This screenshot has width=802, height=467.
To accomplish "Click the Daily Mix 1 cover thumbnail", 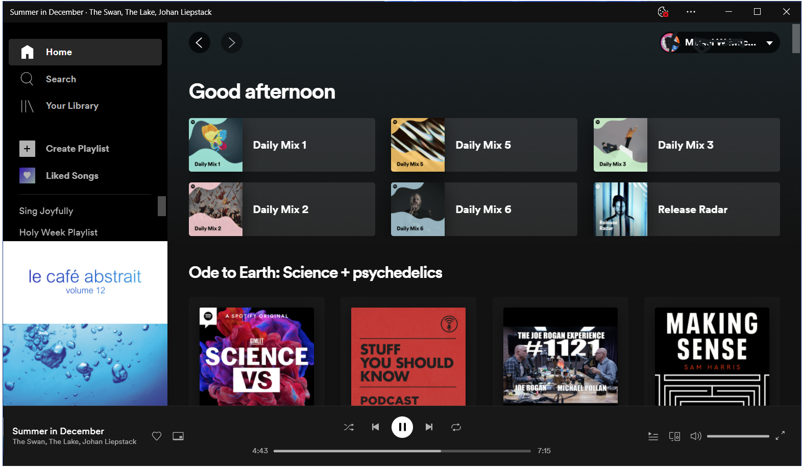I will coord(215,145).
